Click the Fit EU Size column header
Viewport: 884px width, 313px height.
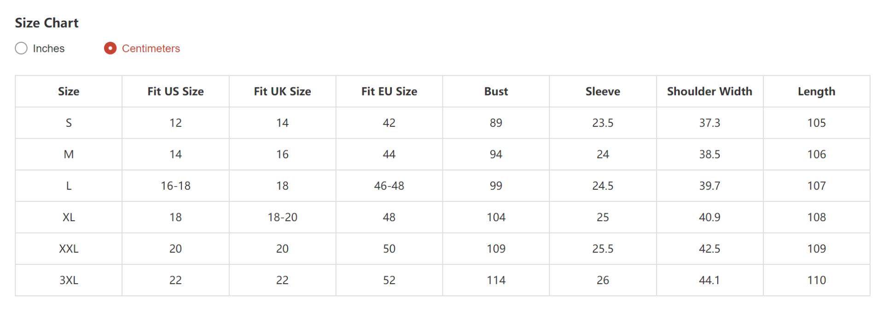tap(389, 91)
